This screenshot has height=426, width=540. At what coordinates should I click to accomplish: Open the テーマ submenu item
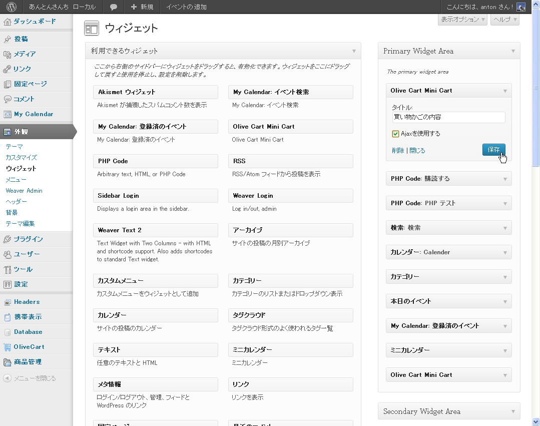click(x=15, y=147)
